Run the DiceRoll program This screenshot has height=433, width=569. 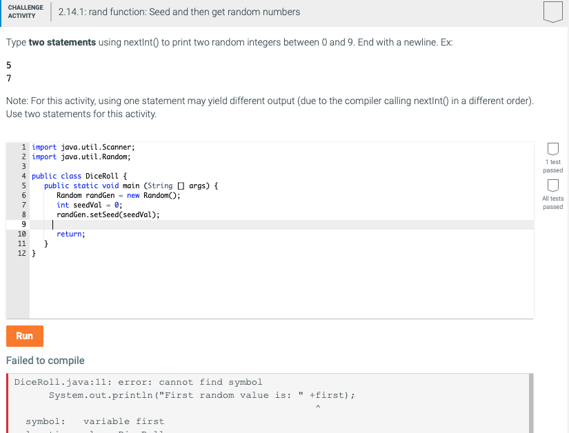(x=24, y=336)
